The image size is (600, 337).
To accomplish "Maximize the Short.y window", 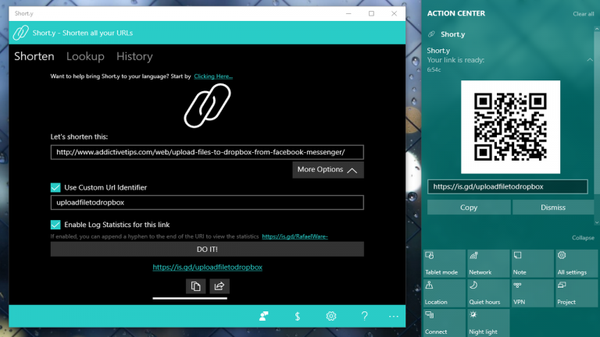I will 371,13.
